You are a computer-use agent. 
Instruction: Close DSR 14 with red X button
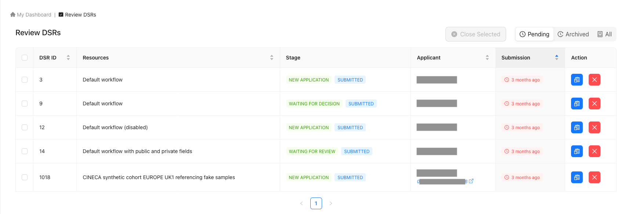pos(594,151)
